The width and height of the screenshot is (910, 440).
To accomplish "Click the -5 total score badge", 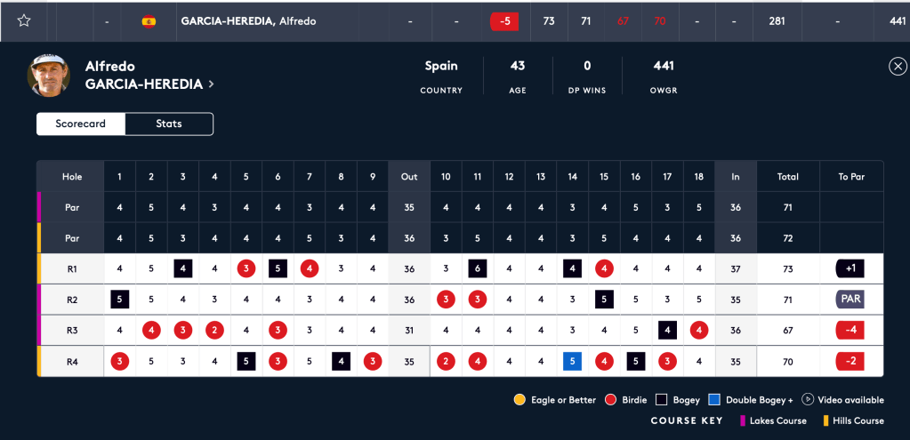I will pos(504,21).
